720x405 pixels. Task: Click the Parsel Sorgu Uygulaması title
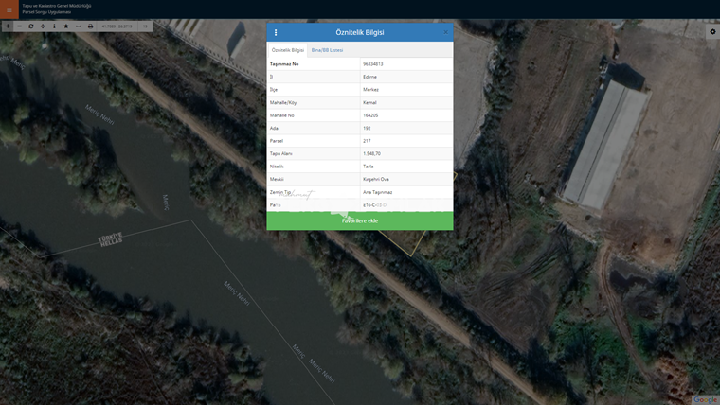[x=46, y=12]
